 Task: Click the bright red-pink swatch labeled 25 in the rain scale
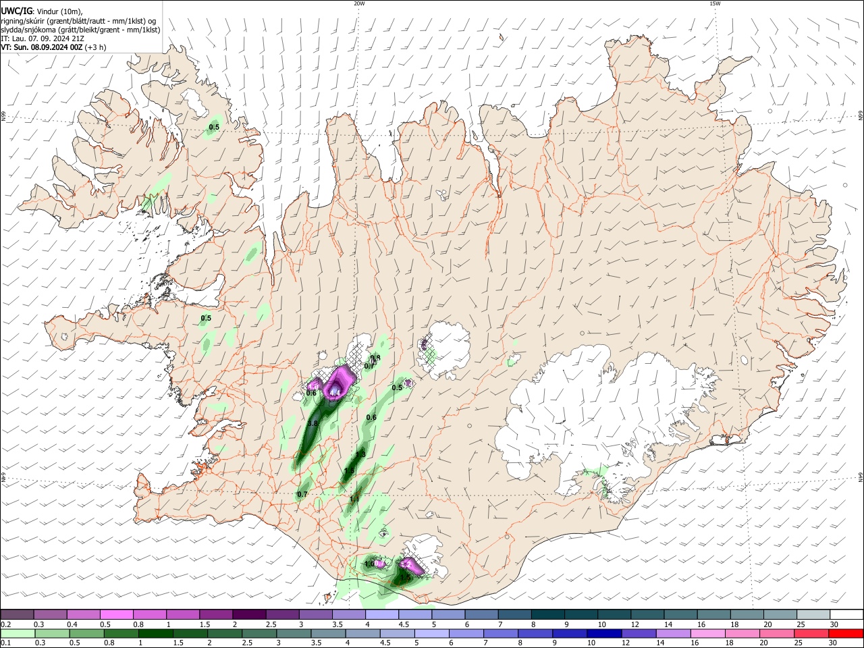(x=811, y=633)
